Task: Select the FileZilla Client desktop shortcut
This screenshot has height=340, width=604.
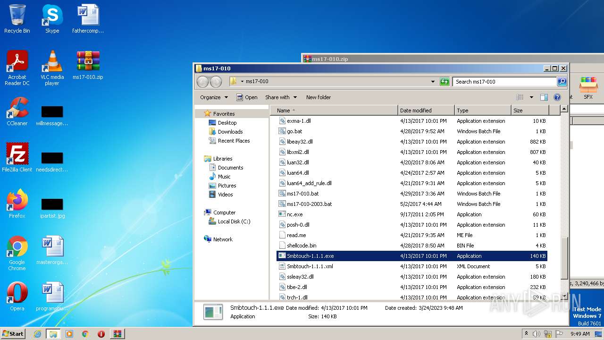Action: (x=17, y=158)
